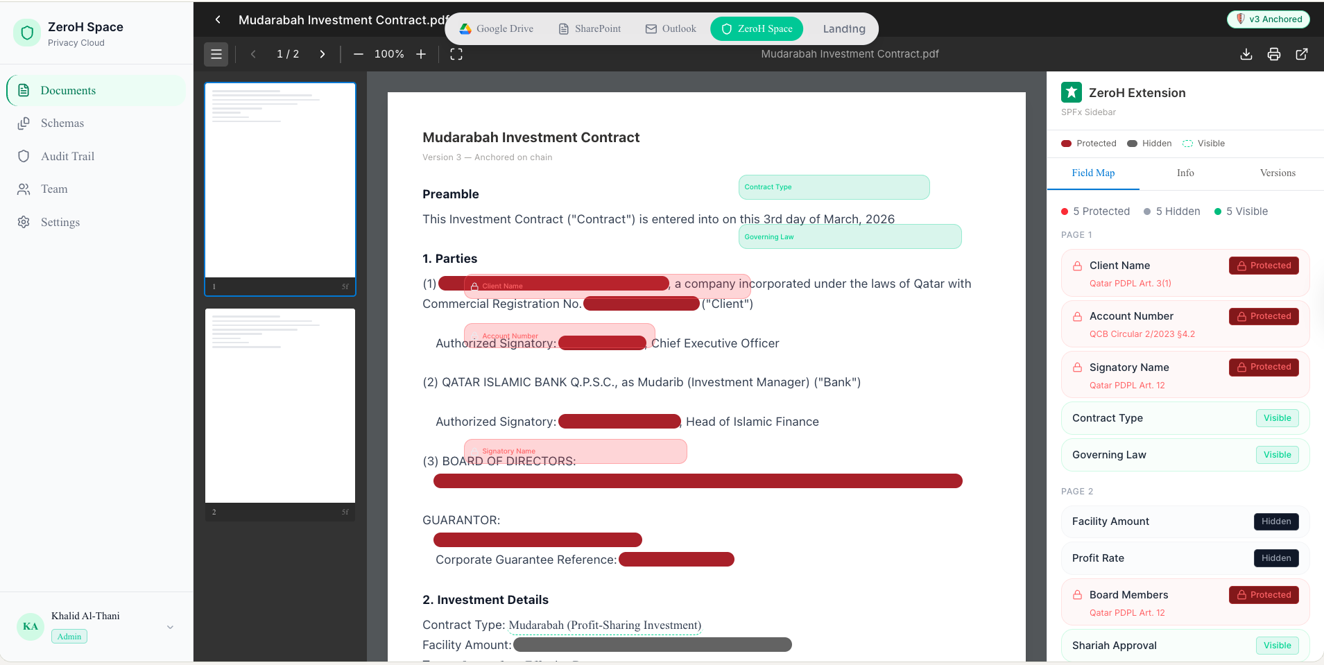Click the redacted Corporate Guarantee Reference bar
Screen dimensions: 1324x665
(676, 560)
